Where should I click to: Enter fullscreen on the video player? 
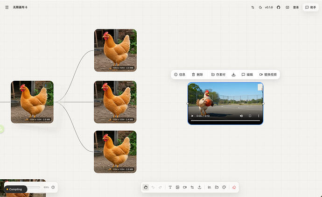click(x=250, y=116)
